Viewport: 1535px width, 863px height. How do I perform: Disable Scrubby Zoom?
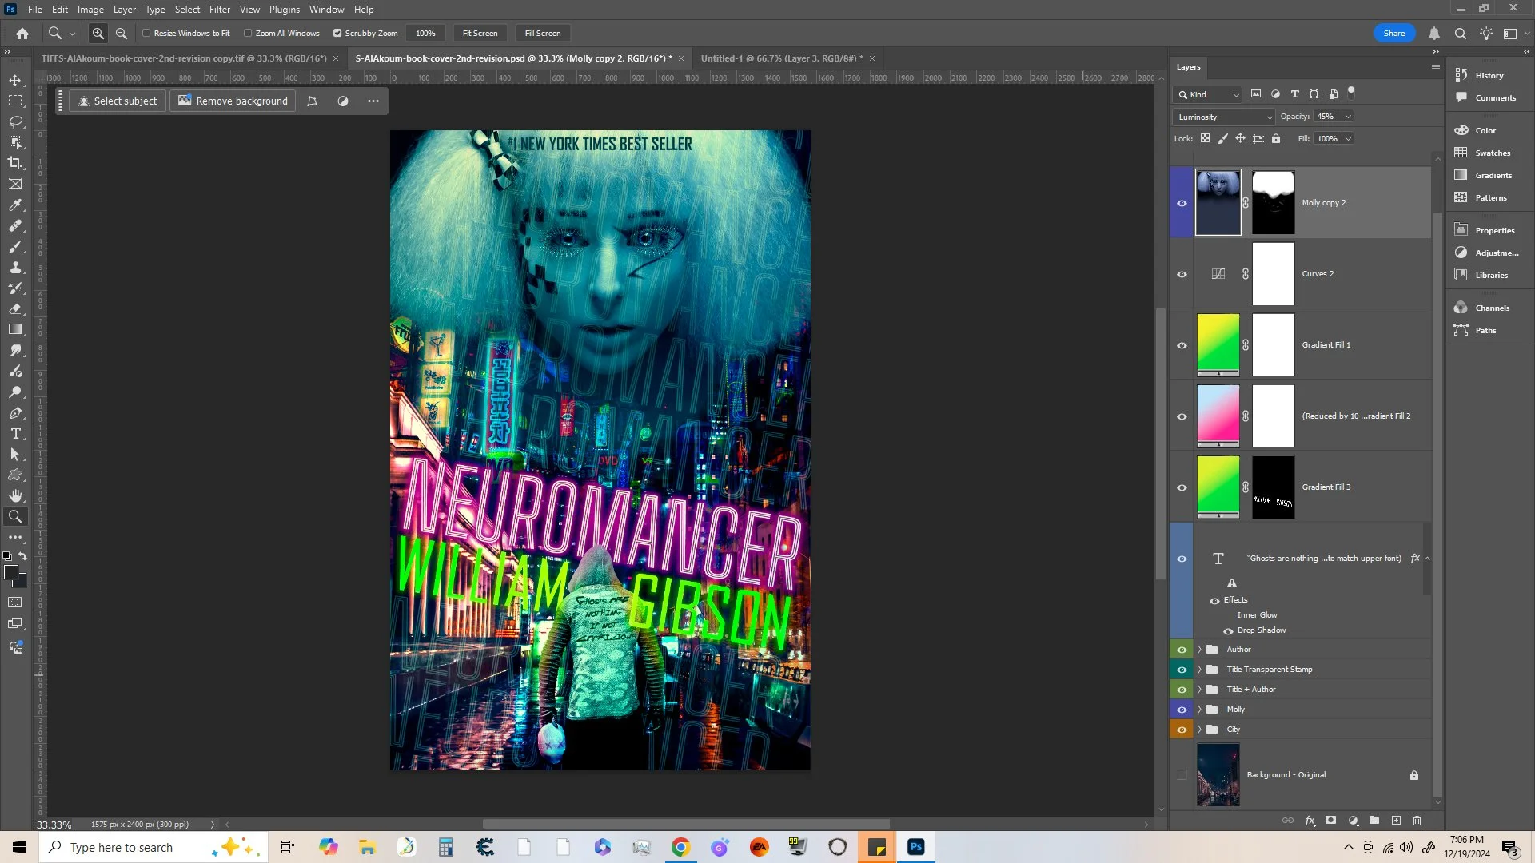337,33
